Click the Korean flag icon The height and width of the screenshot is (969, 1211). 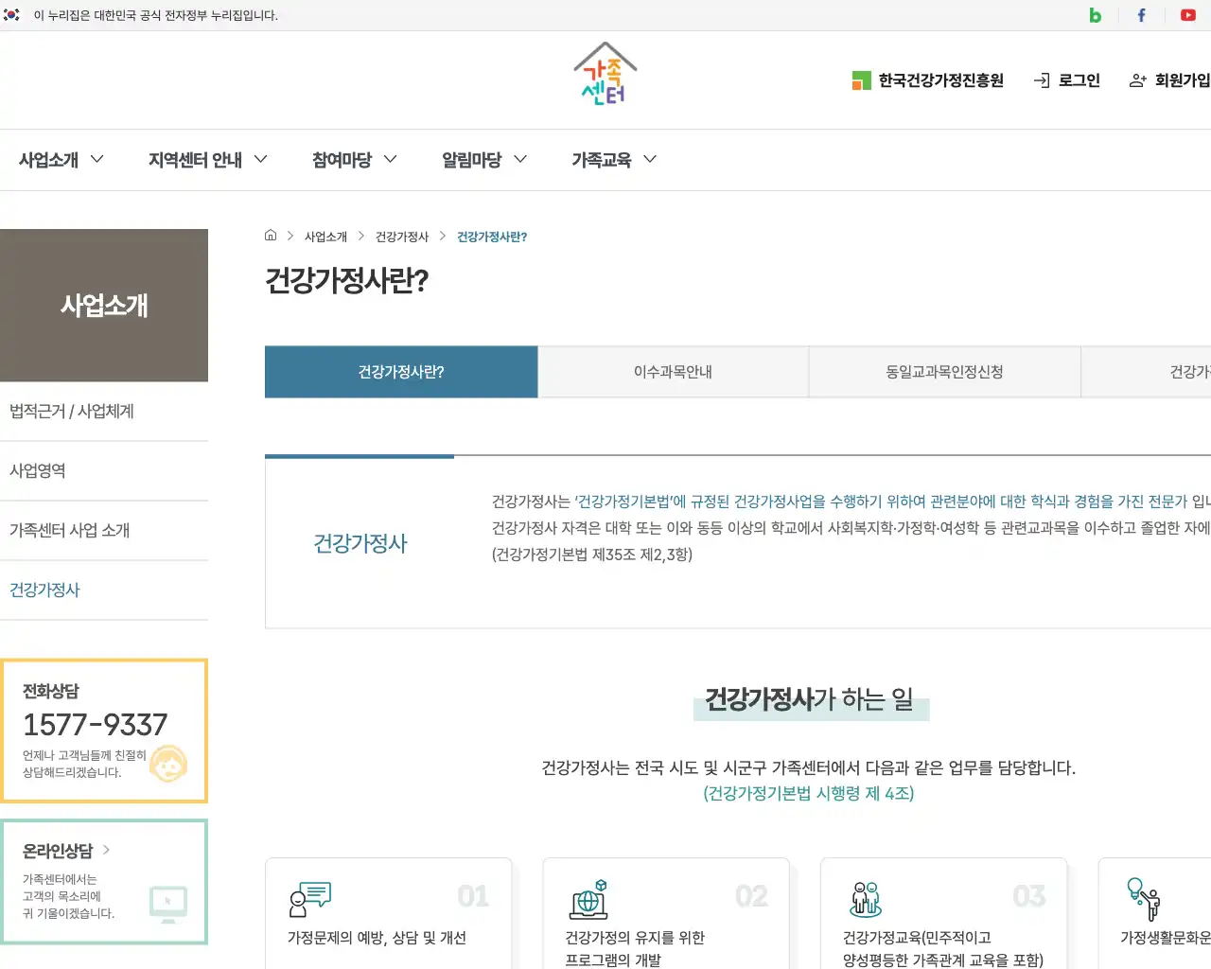(11, 15)
